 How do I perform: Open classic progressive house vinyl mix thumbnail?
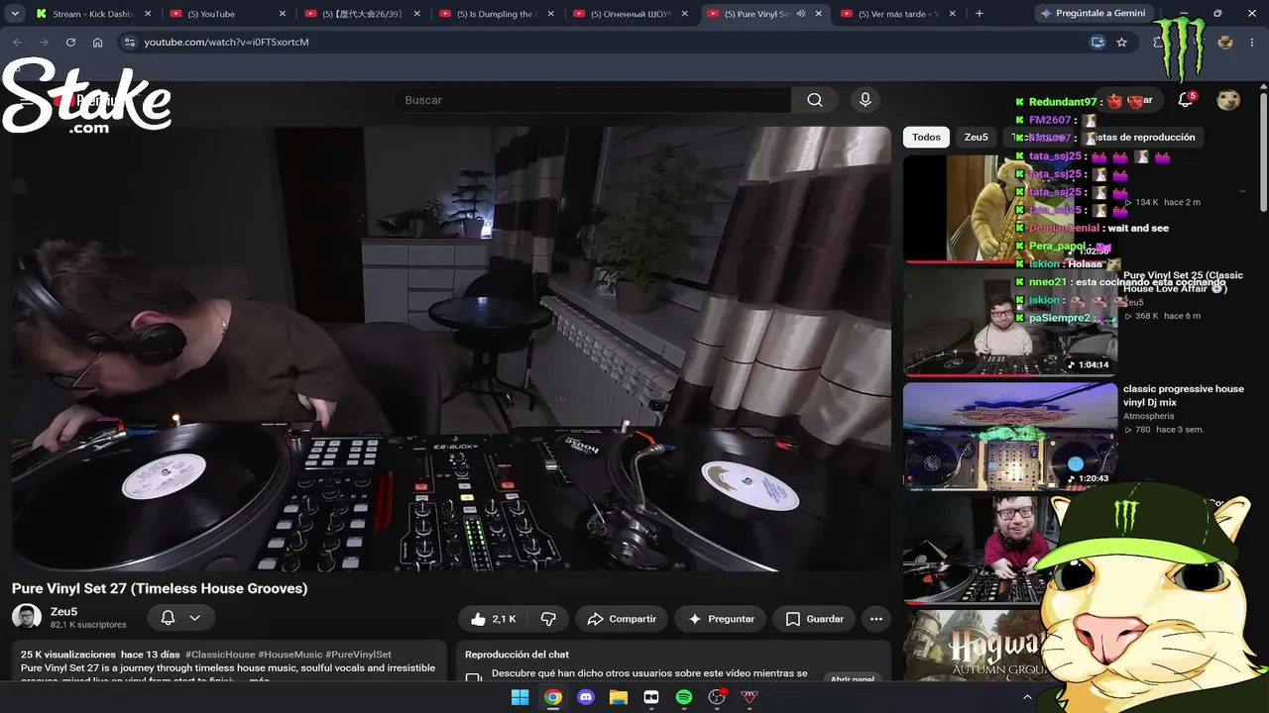pos(1010,436)
